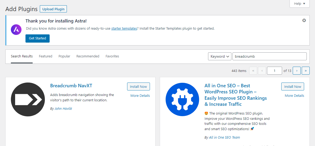This screenshot has height=146, width=315.
Task: Click the Upload Plugin button
Action: point(53,9)
